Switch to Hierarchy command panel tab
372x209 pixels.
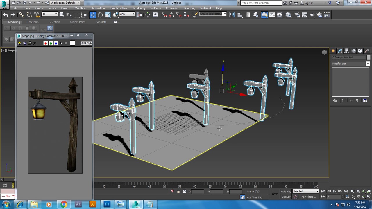click(347, 51)
